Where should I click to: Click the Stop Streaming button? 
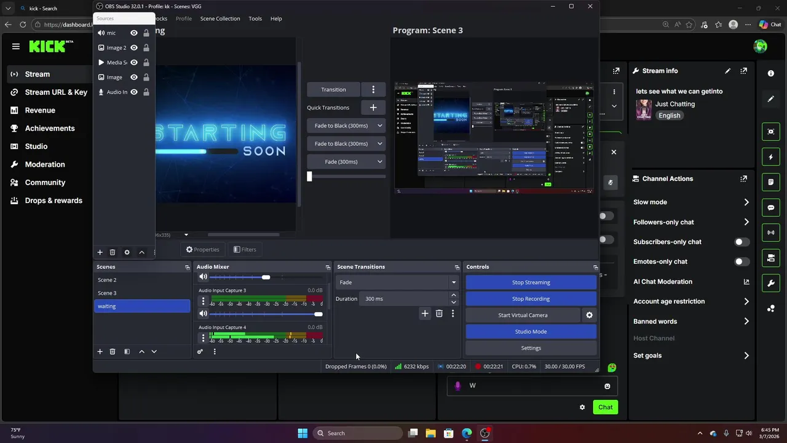point(531,282)
